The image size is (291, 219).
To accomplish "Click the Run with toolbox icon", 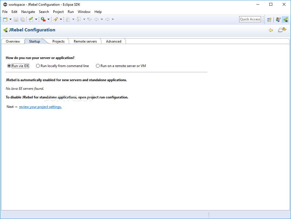I will [x=43, y=19].
